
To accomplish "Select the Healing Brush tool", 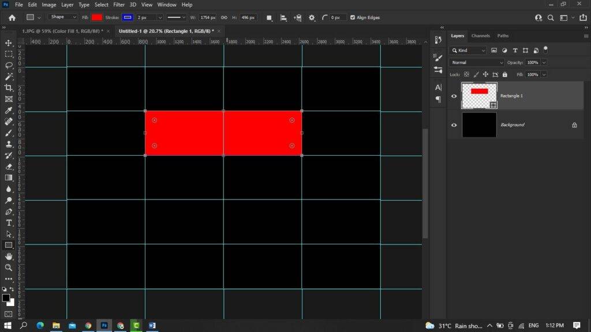I will (9, 122).
